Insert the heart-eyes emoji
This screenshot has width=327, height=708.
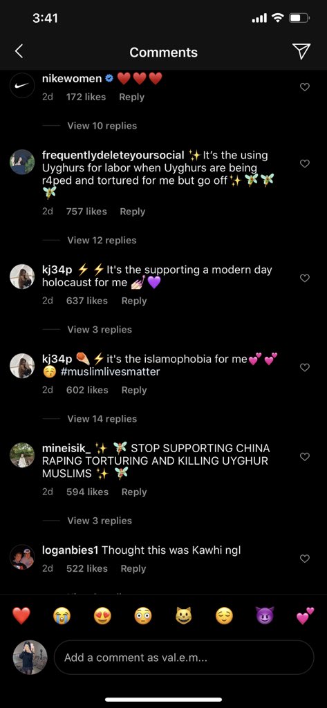102,616
